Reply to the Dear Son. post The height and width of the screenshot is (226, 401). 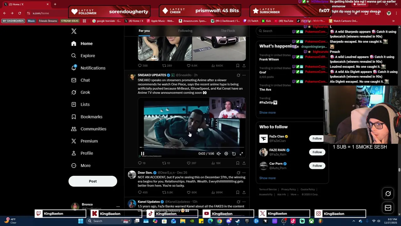(143, 192)
